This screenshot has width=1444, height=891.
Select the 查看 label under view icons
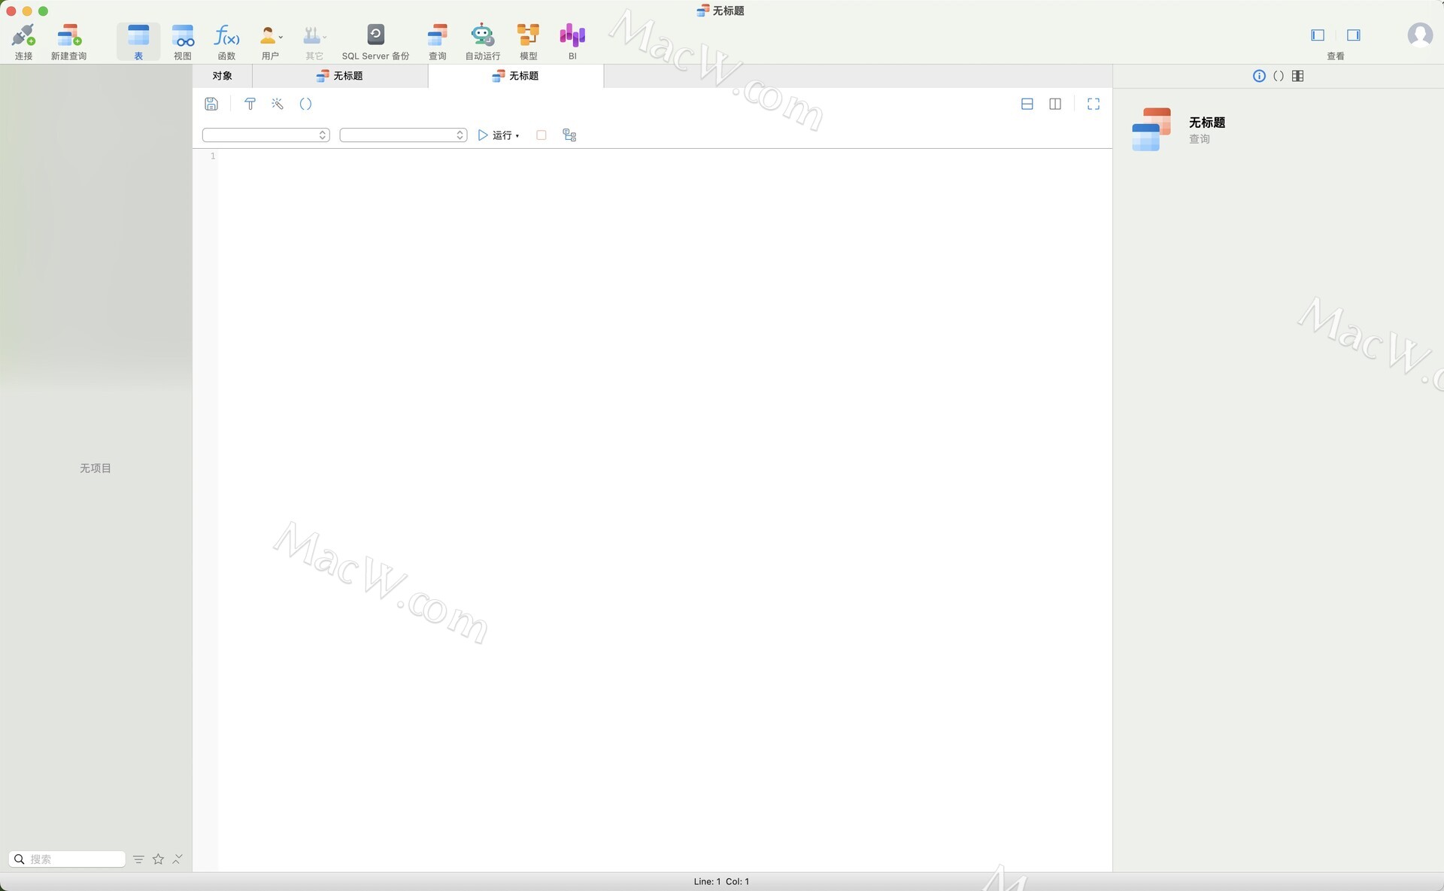click(1336, 56)
